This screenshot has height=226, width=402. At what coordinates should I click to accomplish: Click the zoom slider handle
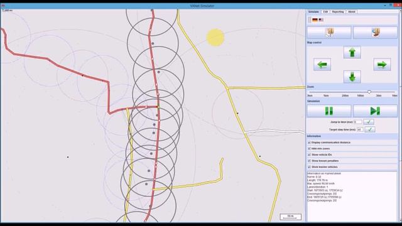tap(369, 92)
